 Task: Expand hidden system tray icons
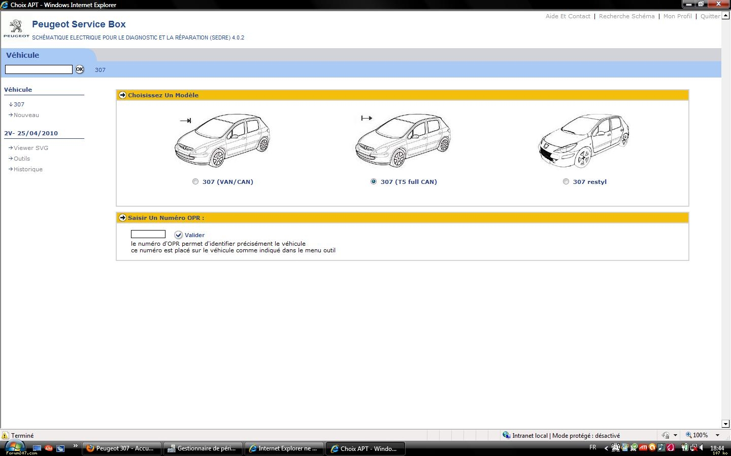tap(606, 448)
